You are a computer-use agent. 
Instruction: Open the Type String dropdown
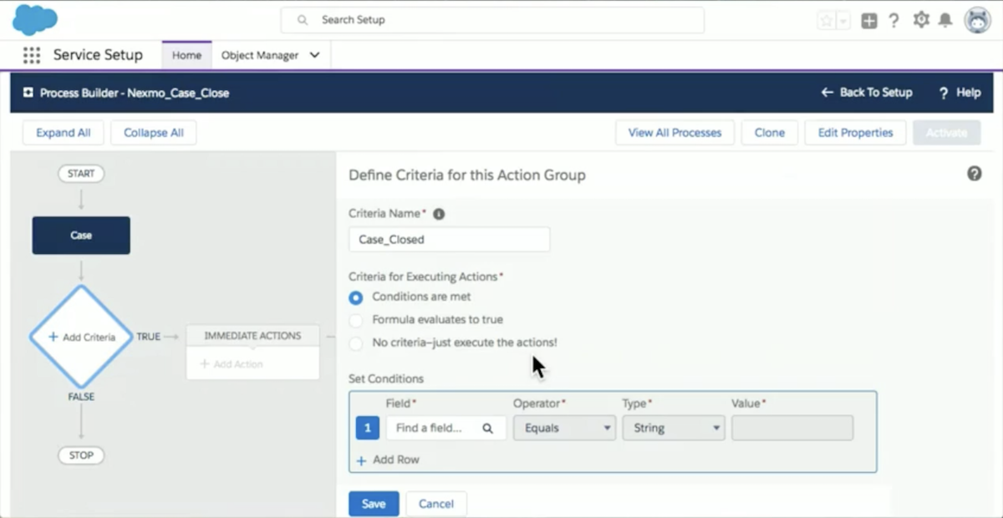click(673, 428)
